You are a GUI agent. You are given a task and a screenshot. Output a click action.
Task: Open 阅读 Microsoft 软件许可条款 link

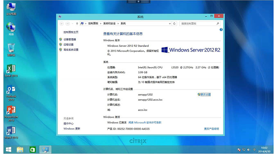coord(145,122)
